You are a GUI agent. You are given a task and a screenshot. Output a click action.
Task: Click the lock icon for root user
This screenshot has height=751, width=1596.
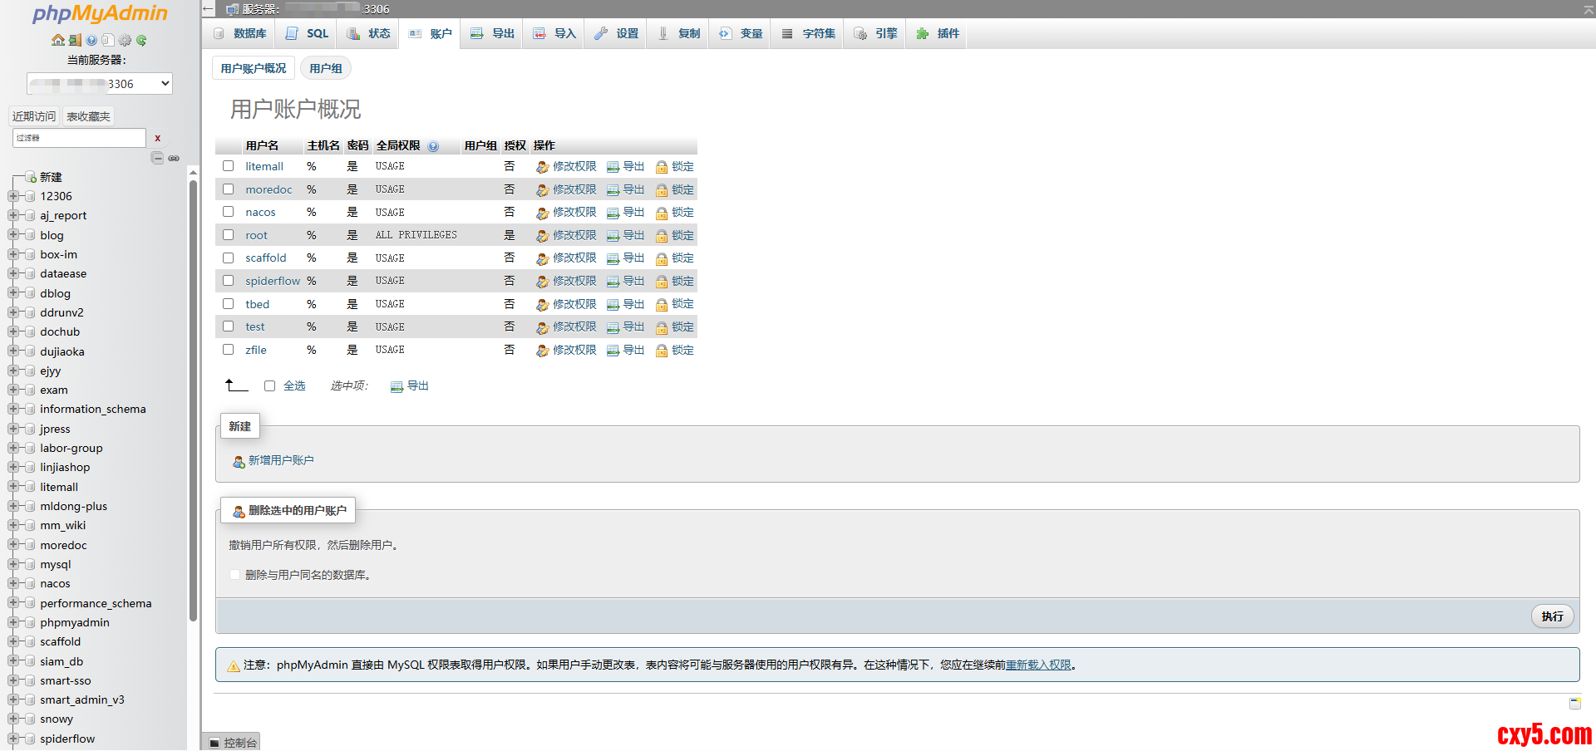pos(662,236)
